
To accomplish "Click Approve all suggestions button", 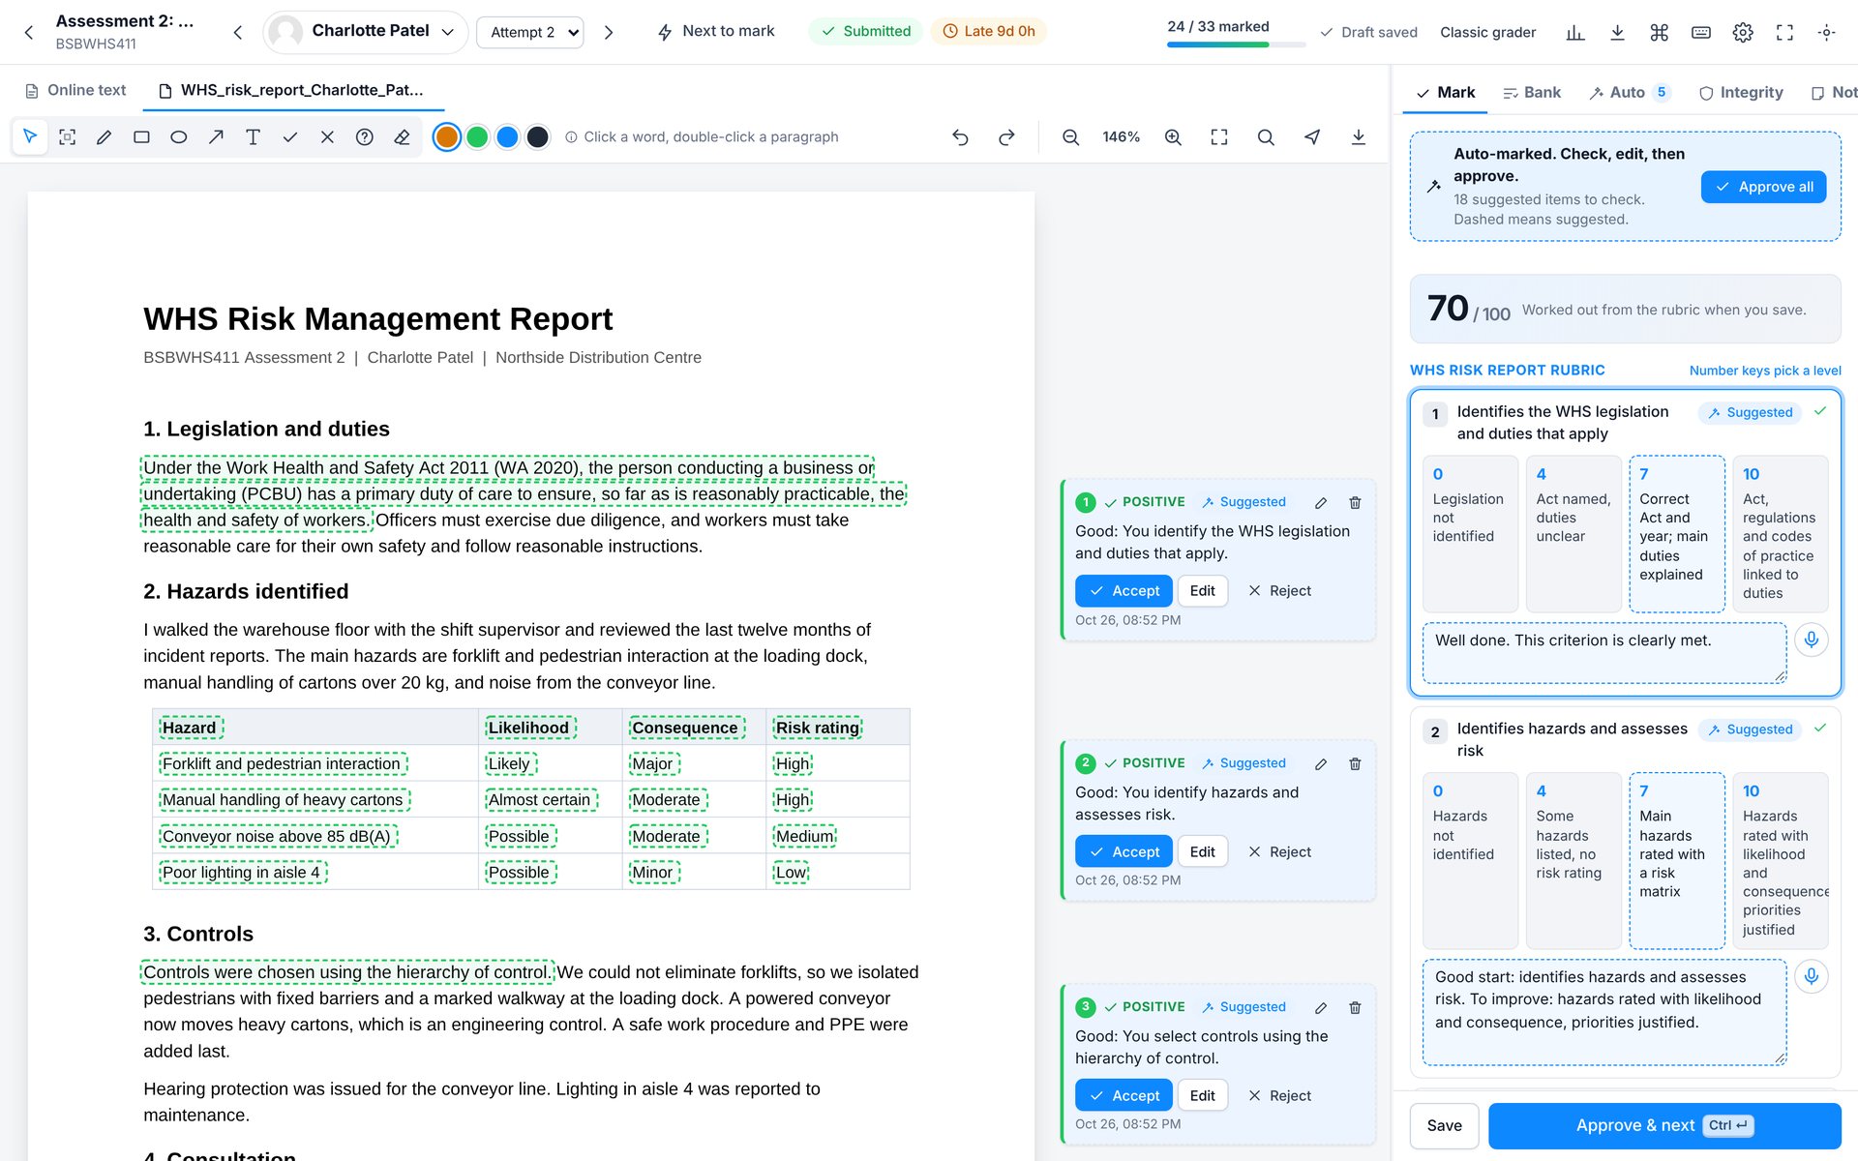I will pos(1763,187).
